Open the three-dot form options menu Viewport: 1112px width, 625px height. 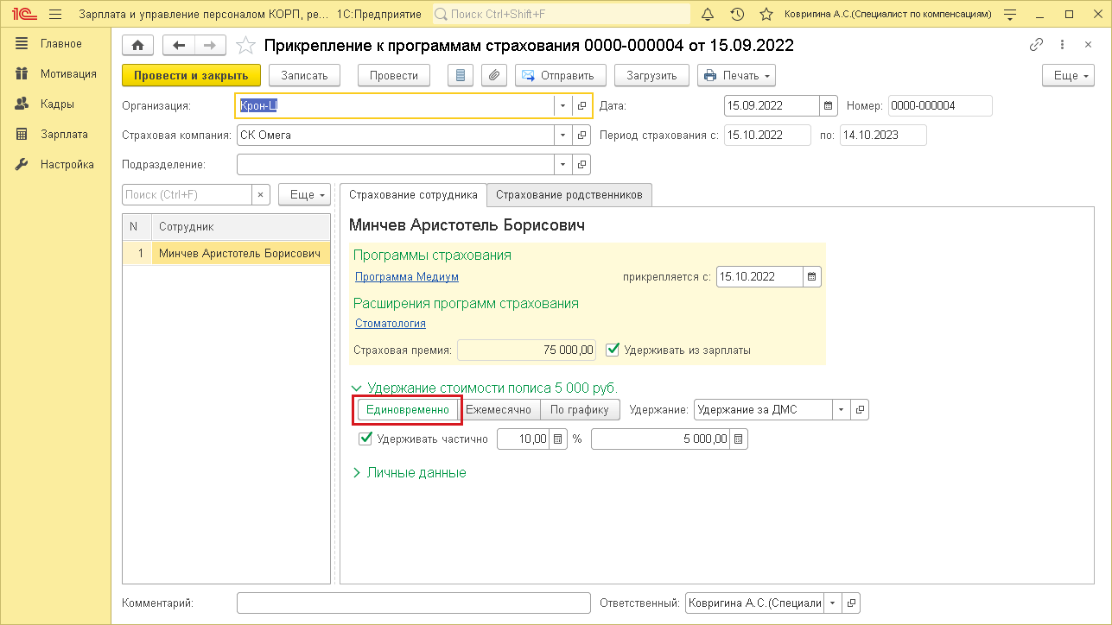[x=1062, y=46]
